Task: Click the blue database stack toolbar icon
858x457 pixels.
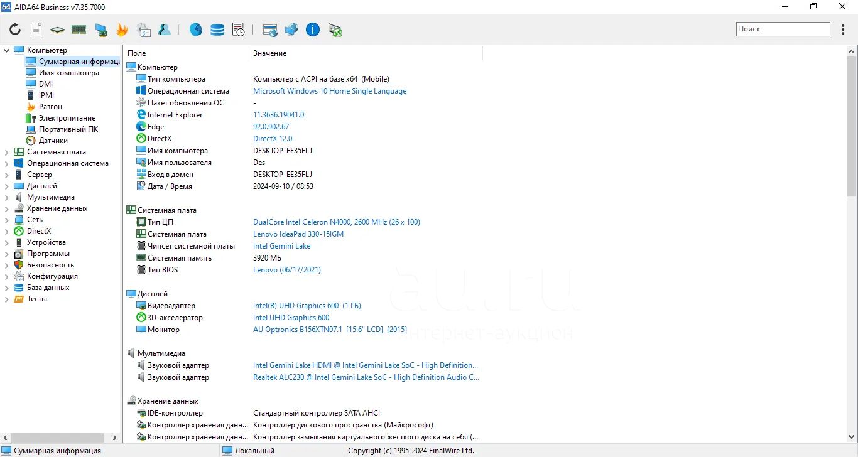Action: click(217, 30)
